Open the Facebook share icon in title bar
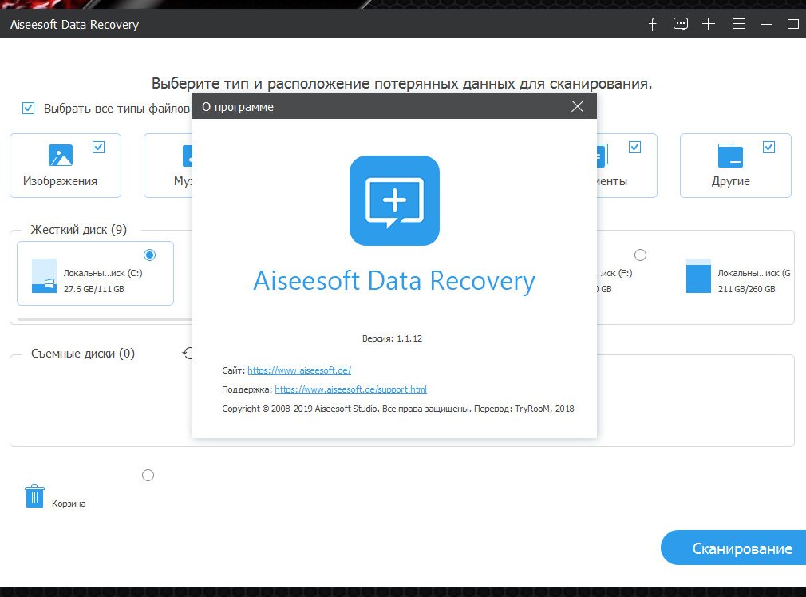 (652, 24)
